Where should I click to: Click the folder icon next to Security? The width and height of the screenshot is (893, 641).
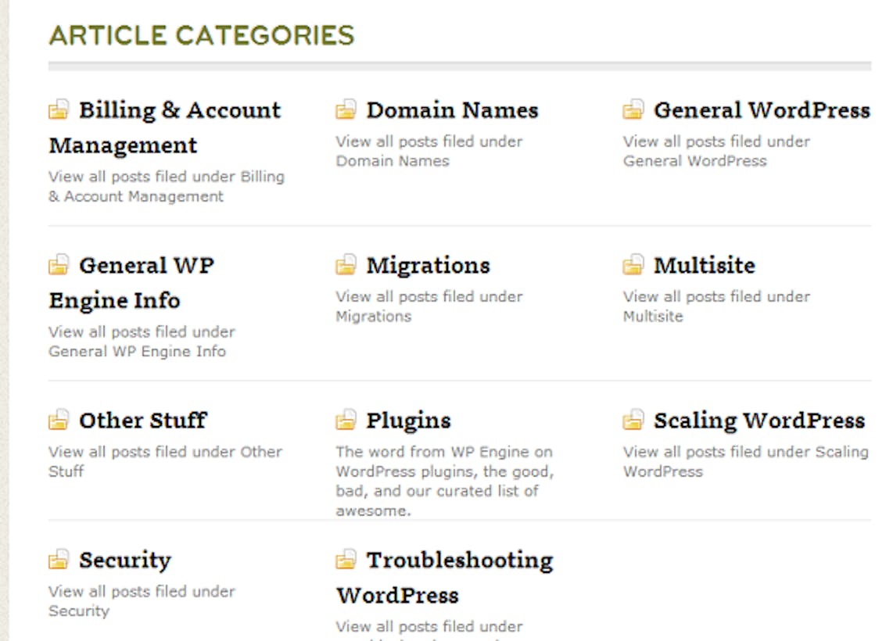[59, 560]
